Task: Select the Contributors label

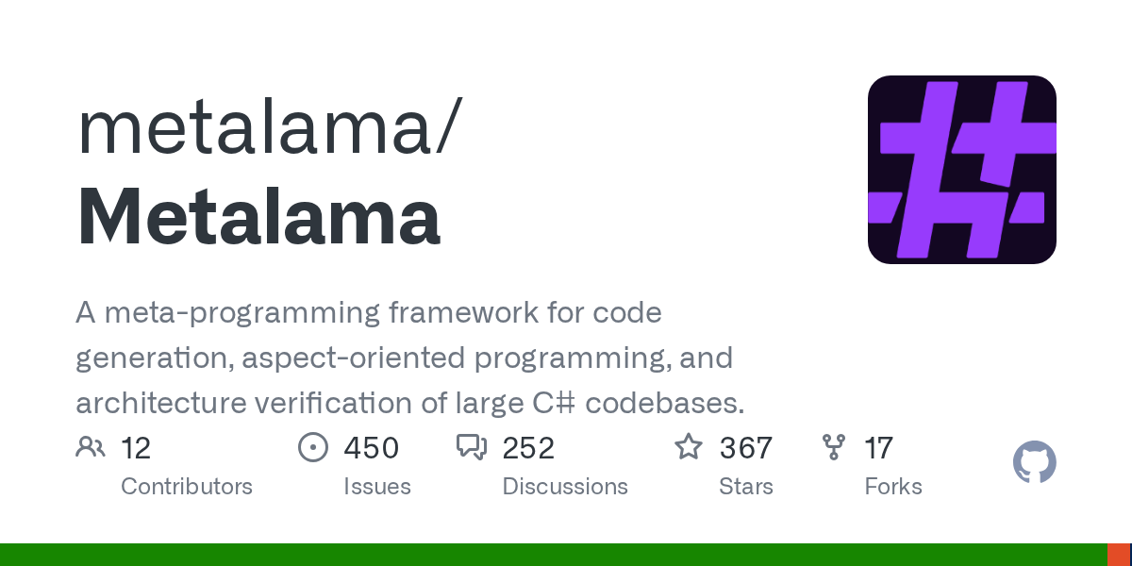Action: tap(187, 487)
